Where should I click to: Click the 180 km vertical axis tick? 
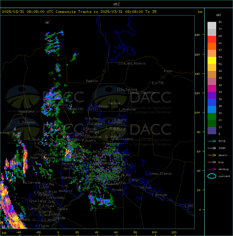click(x=197, y=35)
